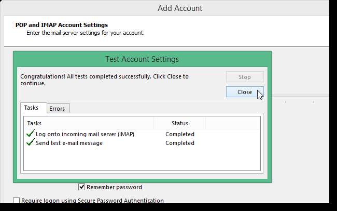
Task: Click the Completed status of the IMAP logon task
Action: click(x=180, y=134)
